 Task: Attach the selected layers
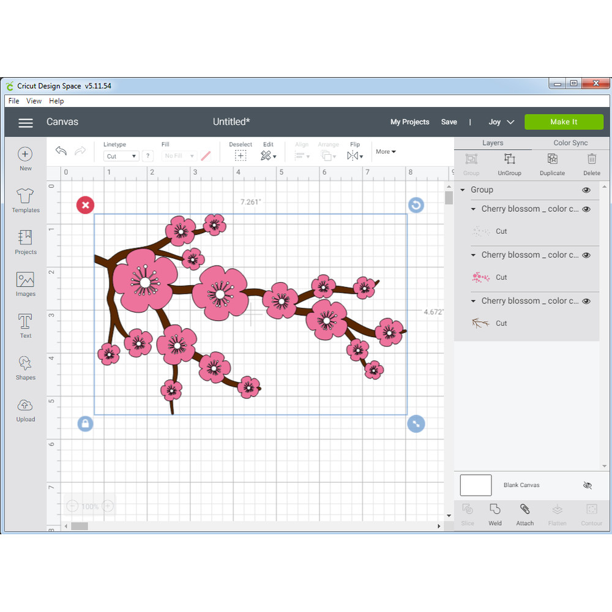(524, 513)
